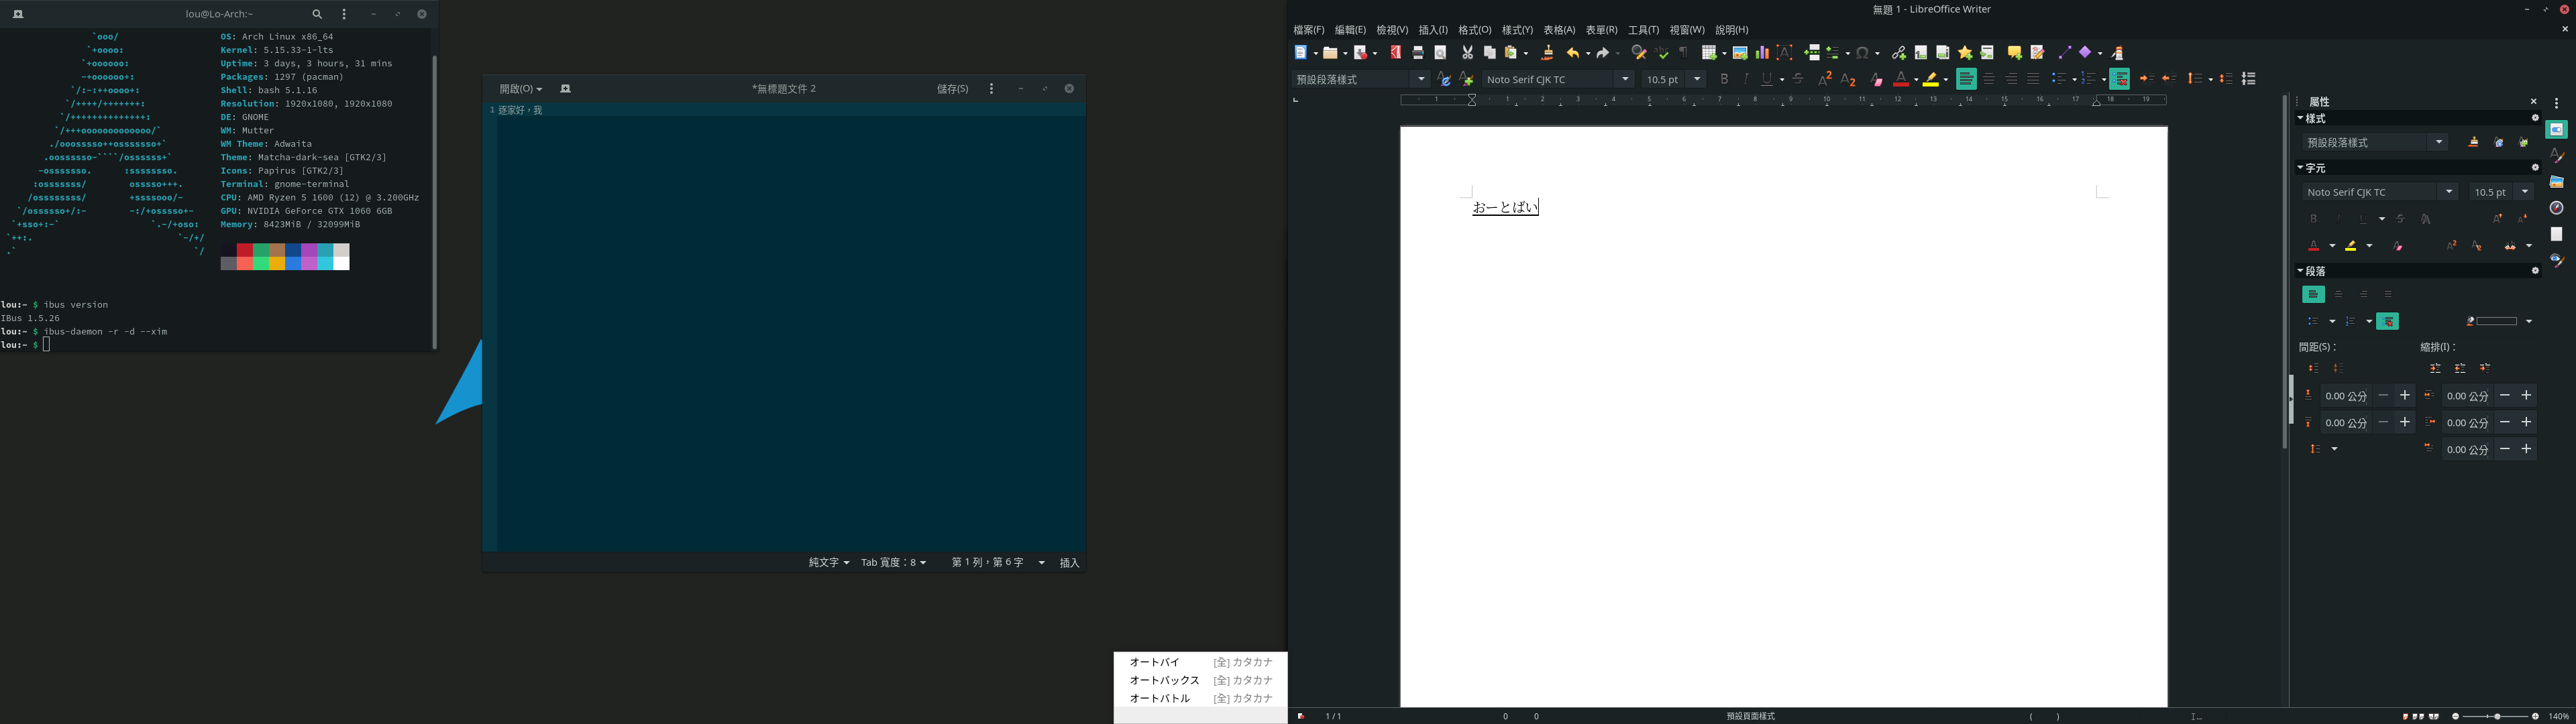Screen dimensions: 2576x724
Task: Open the Navigator compass sidebar icon
Action: pyautogui.click(x=2556, y=208)
